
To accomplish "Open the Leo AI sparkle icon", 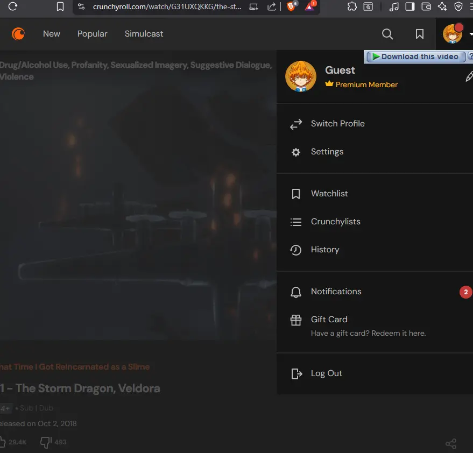I will click(442, 6).
